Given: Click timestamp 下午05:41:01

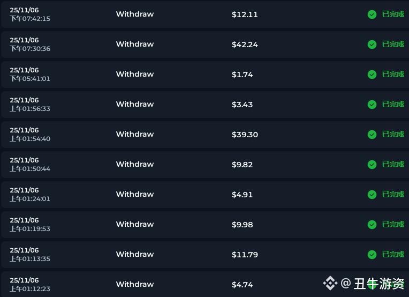Looking at the screenshot, I should (30, 79).
